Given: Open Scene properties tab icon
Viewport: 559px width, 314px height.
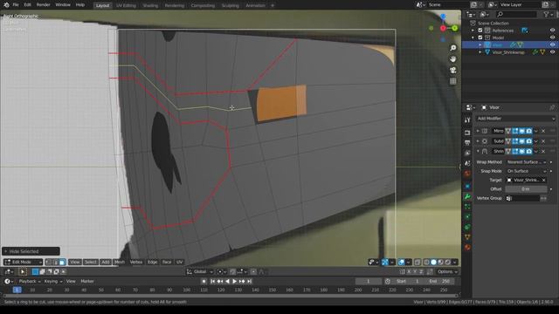Looking at the screenshot, I should 467,163.
